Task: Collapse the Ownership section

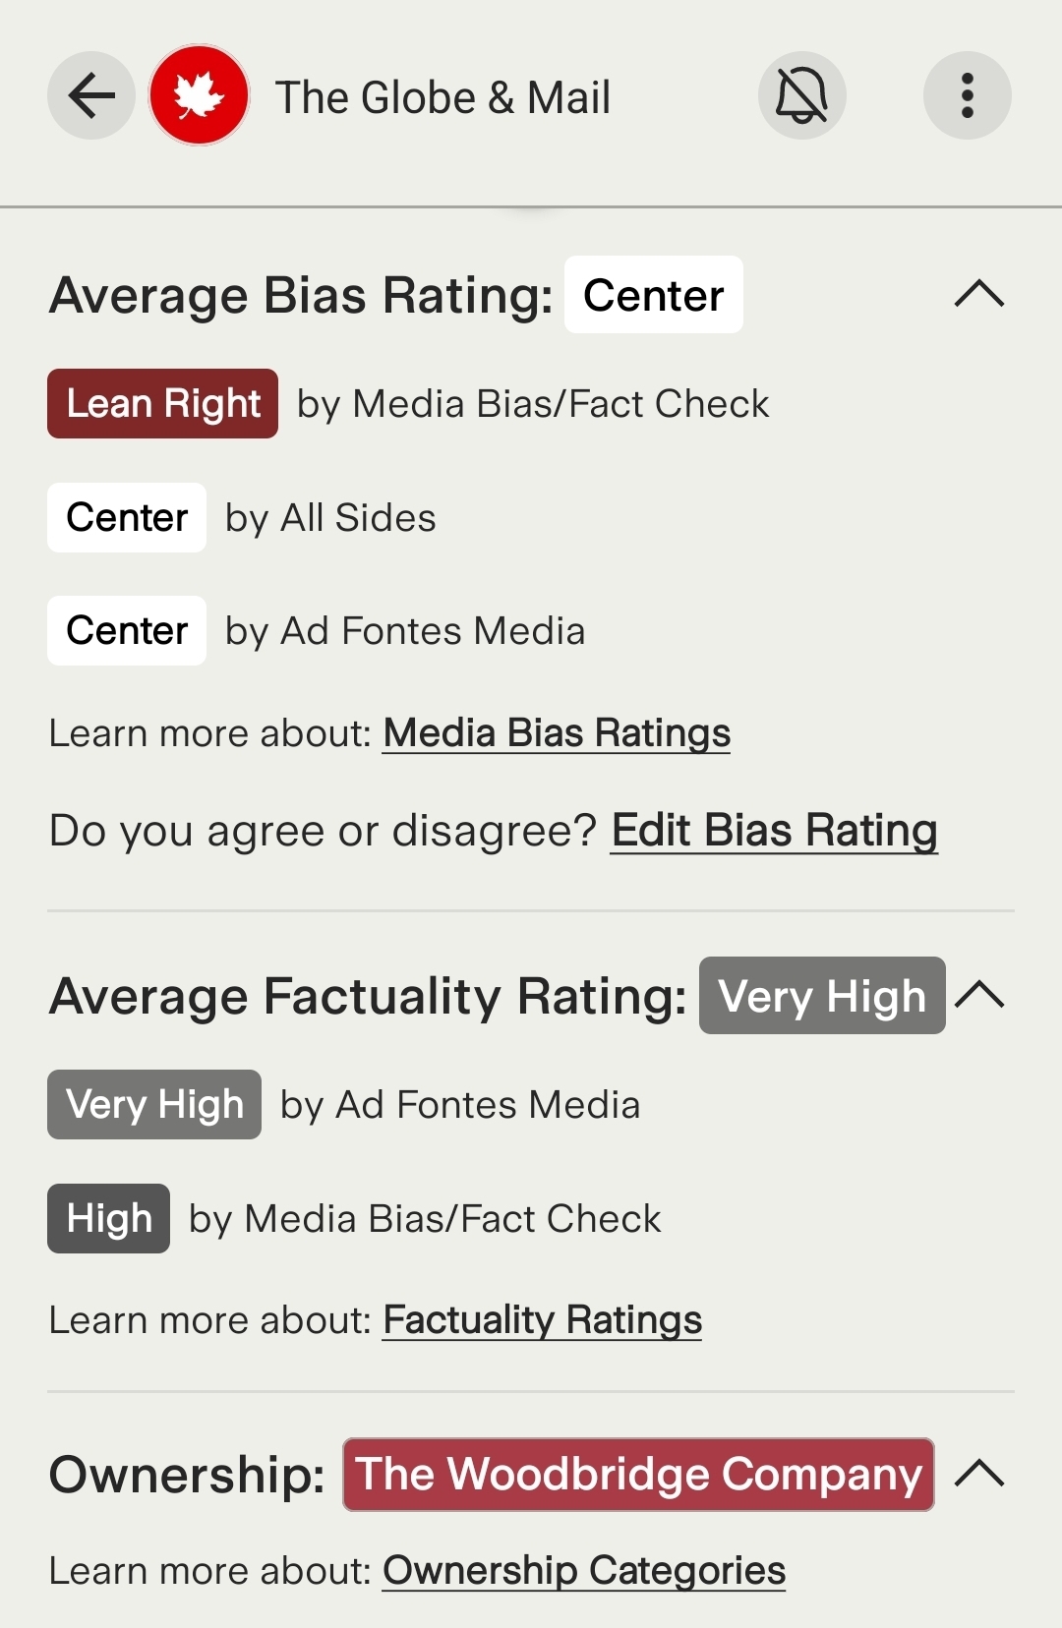Action: [979, 1473]
